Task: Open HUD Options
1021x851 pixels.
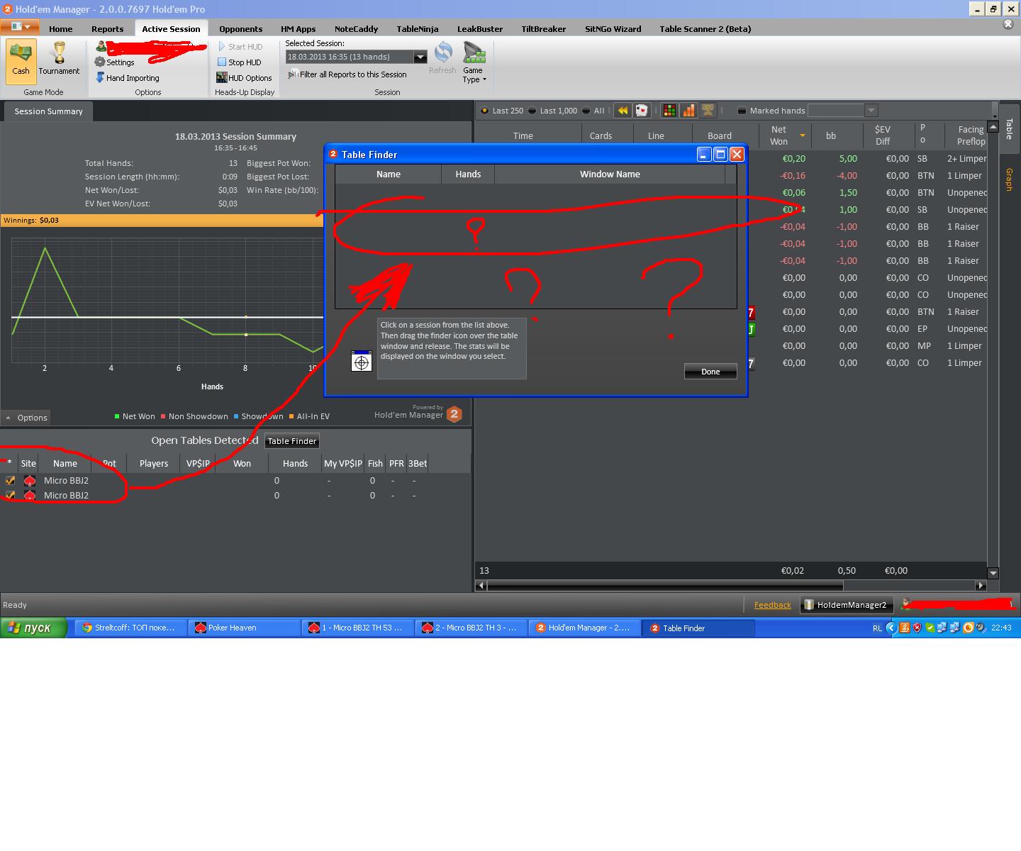Action: pyautogui.click(x=245, y=78)
